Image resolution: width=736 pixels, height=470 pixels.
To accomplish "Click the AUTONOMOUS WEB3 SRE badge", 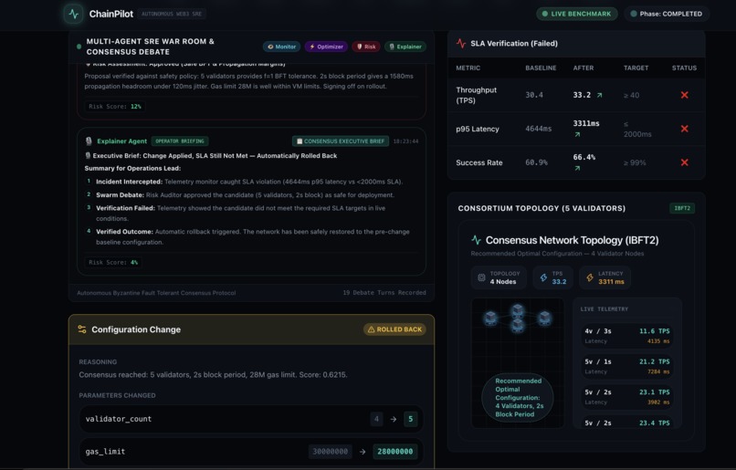I will [x=172, y=14].
